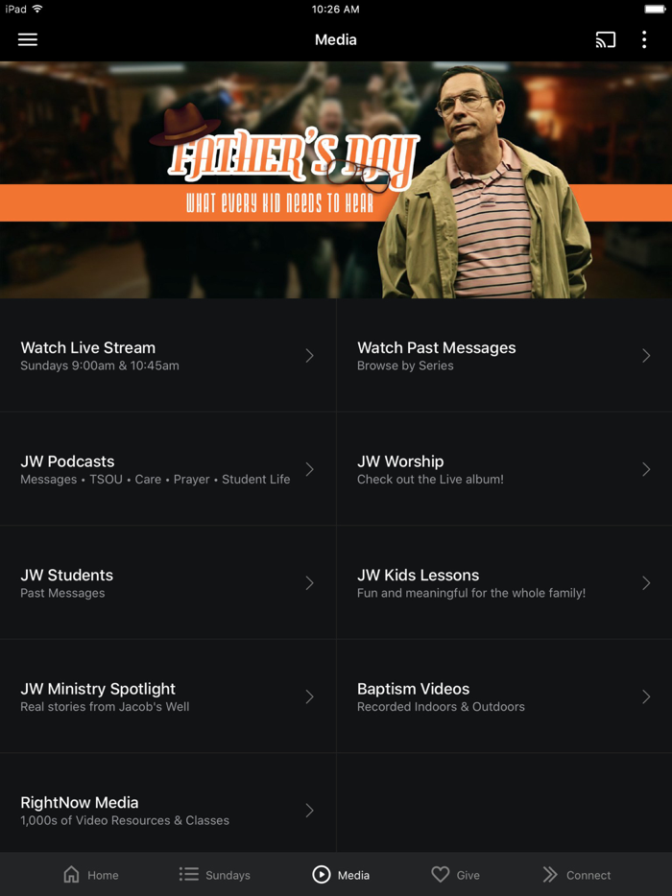Tap the chevron beside Watch Past Messages

[646, 356]
